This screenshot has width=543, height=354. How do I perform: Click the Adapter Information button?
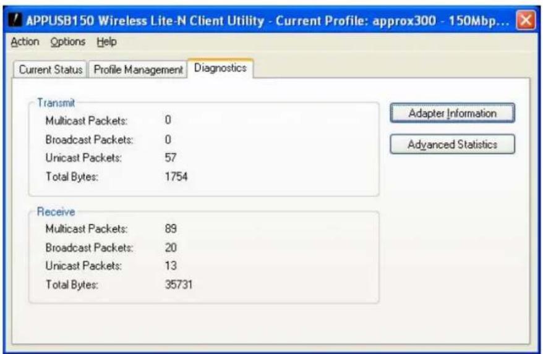coord(452,113)
